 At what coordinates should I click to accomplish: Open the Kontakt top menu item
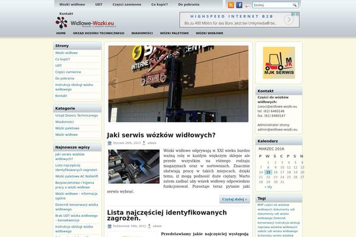coord(66,14)
